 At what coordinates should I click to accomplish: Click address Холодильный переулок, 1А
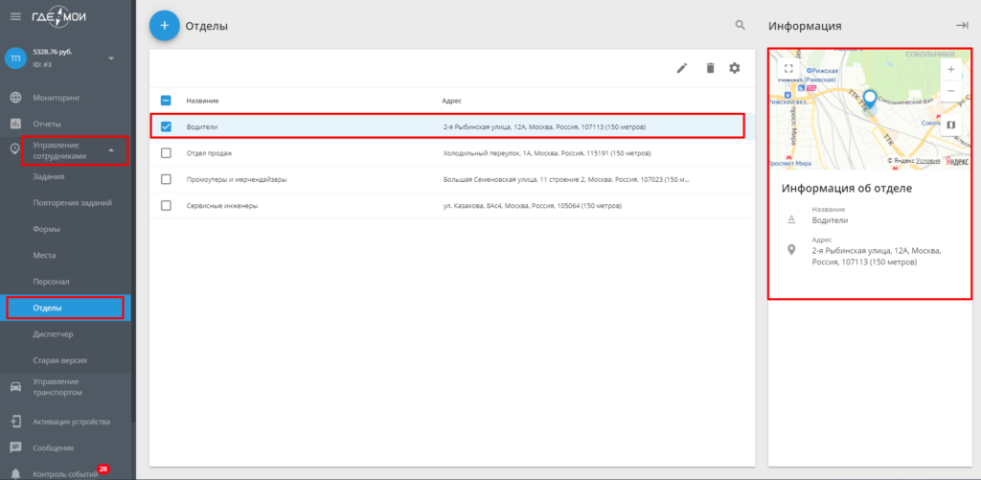click(547, 153)
